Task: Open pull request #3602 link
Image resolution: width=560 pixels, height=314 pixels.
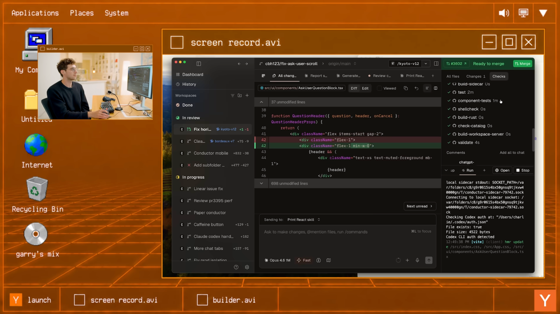Action: tap(456, 64)
